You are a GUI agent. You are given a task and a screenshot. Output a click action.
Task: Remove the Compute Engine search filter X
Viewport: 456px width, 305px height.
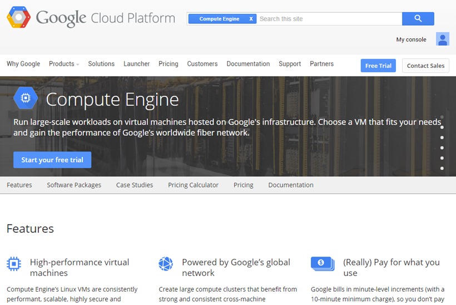click(x=251, y=19)
